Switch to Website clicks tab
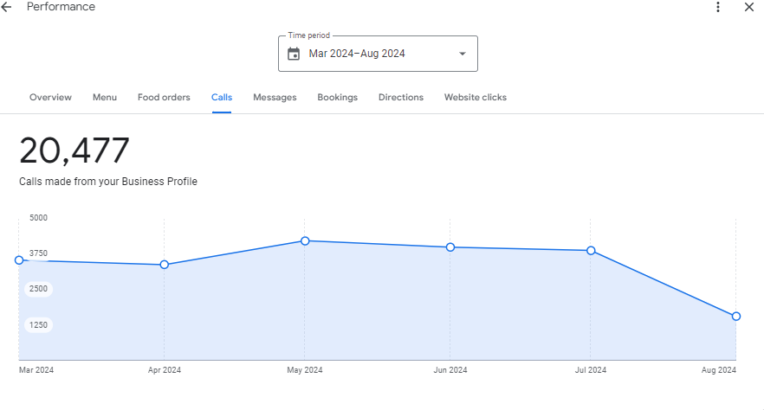 (x=476, y=98)
